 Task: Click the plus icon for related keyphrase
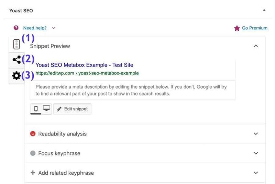33,173
